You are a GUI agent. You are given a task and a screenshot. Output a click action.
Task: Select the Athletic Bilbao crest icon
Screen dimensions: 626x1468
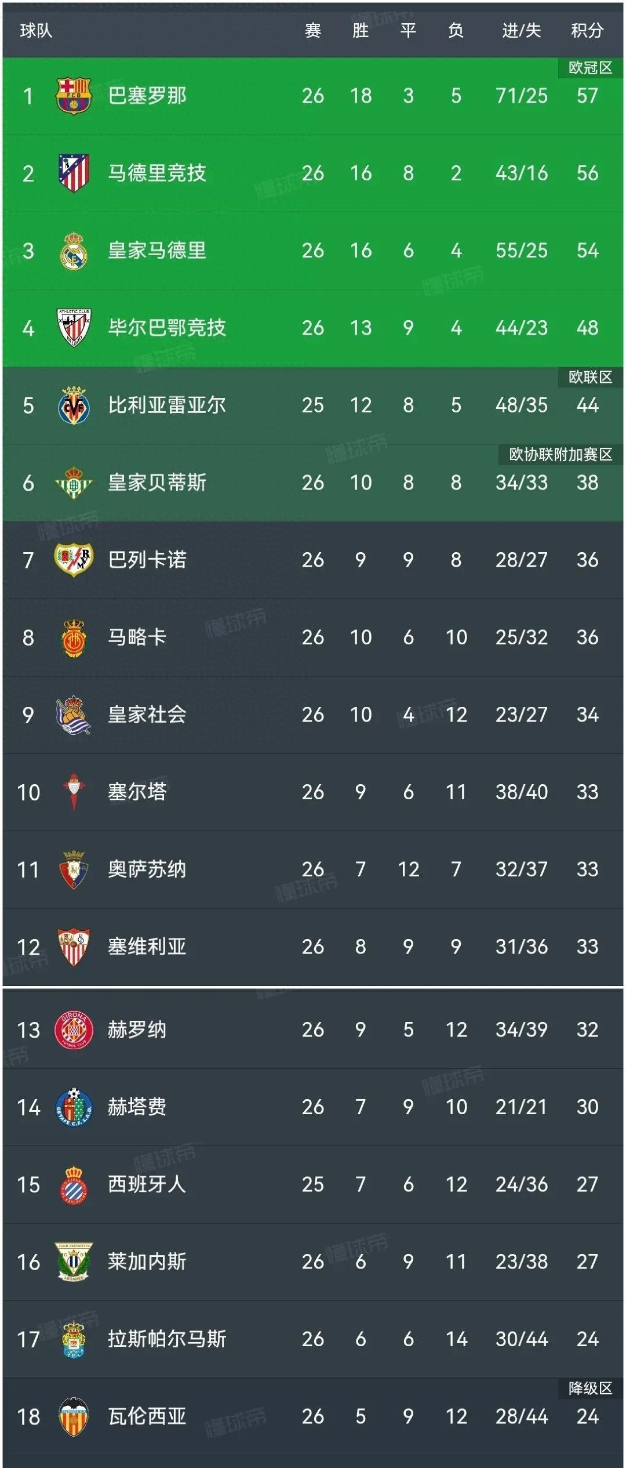click(x=74, y=328)
